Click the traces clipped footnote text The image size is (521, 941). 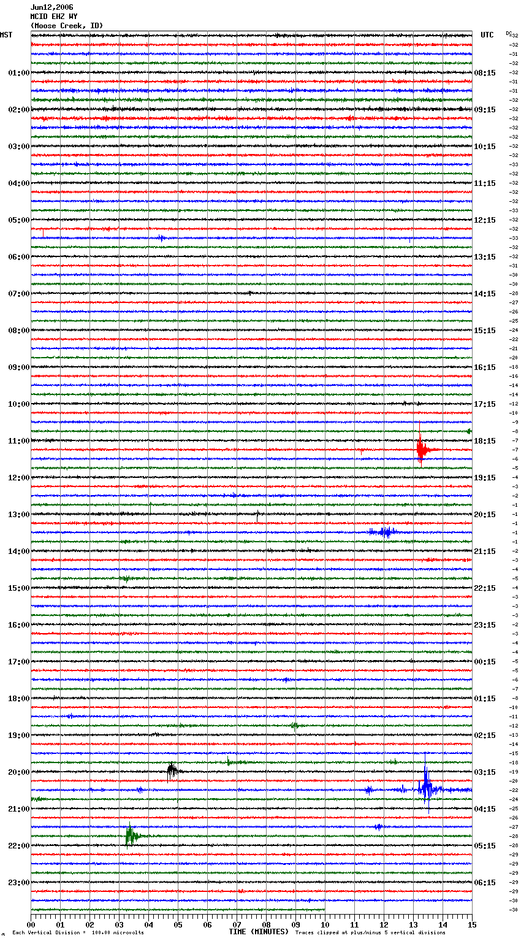pos(370,932)
